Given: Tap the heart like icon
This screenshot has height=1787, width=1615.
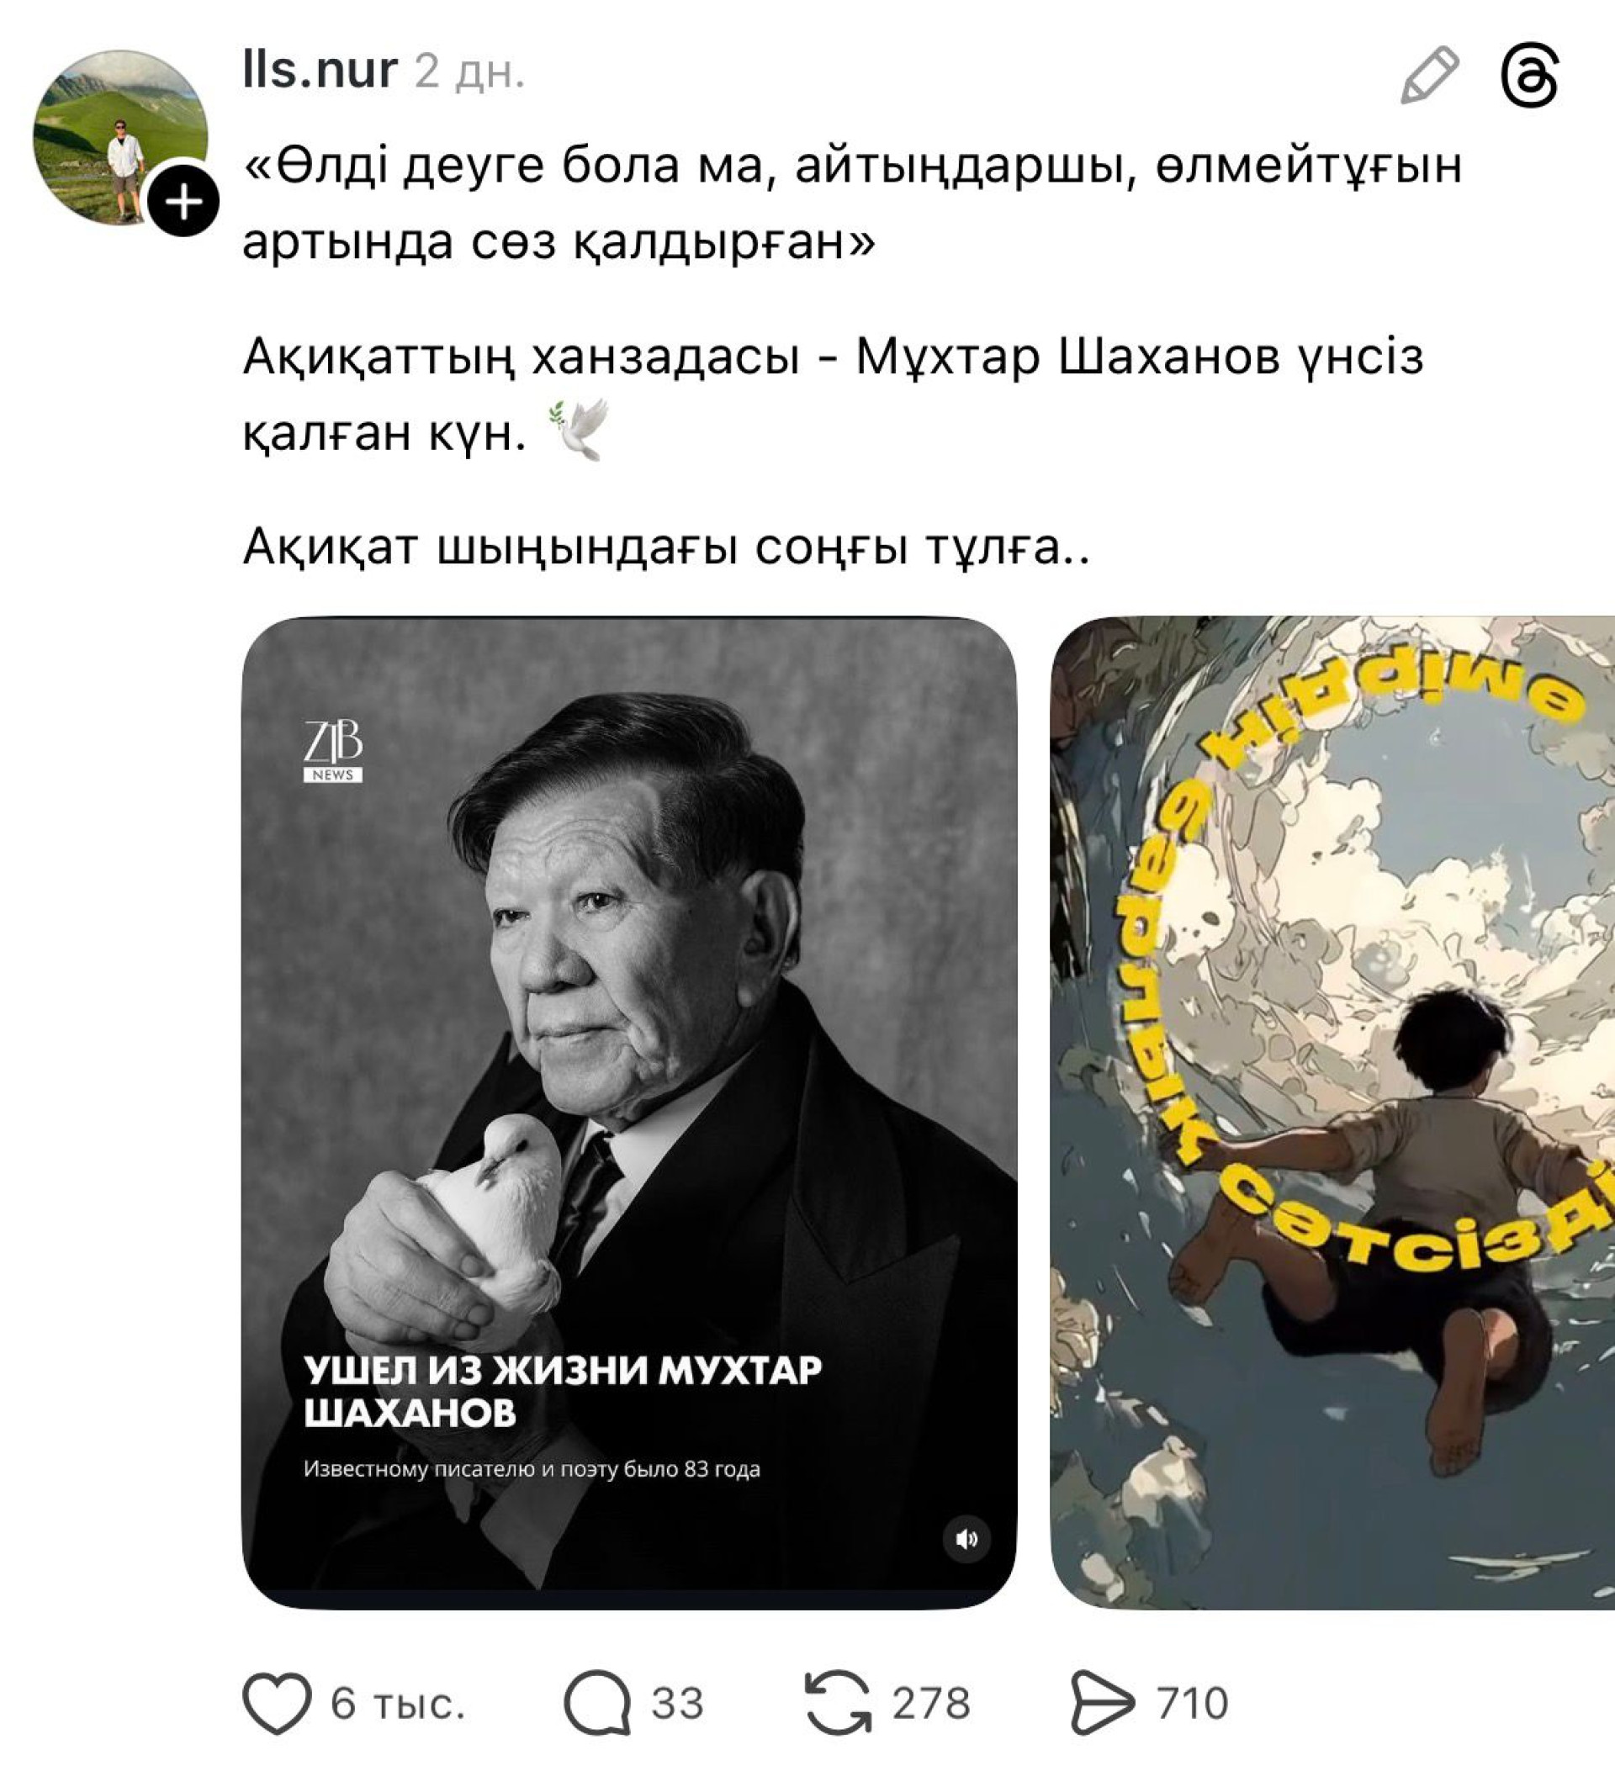Looking at the screenshot, I should (278, 1703).
